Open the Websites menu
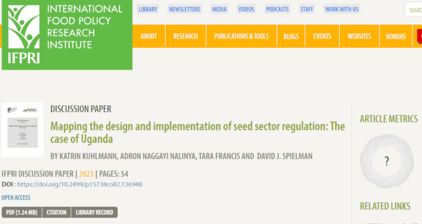This screenshot has height=224, width=422. pos(359,36)
